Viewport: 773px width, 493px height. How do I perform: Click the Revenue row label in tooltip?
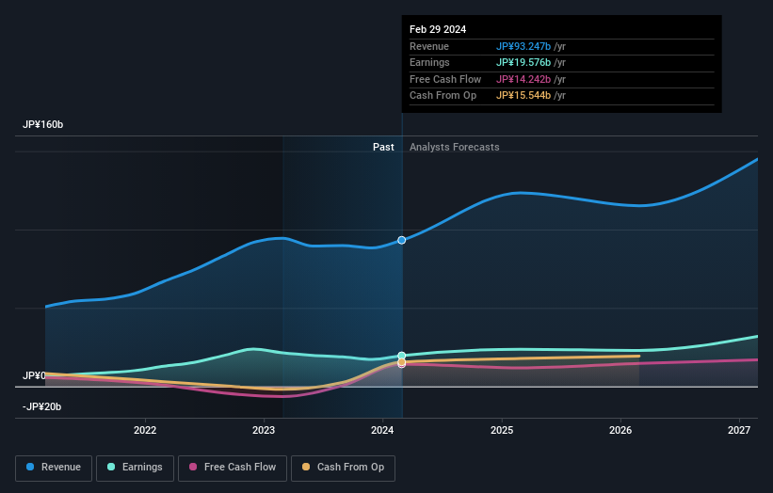[x=429, y=46]
